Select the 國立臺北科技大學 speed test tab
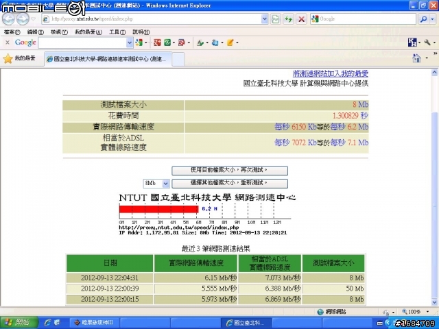Viewport: 439px width, 329px height. pos(108,59)
